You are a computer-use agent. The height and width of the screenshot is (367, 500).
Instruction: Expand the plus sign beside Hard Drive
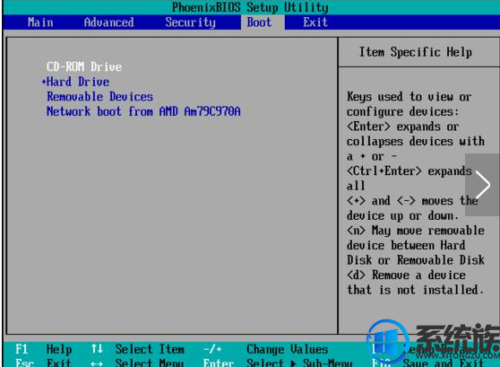[x=44, y=82]
